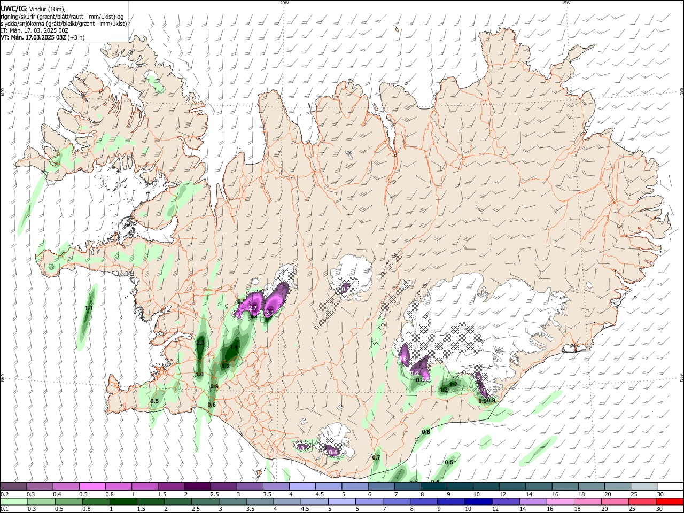684x513 pixels.
Task: Select the 'IT: Mán. 17. 03. 2025 00Z' line
Action: [x=35, y=30]
